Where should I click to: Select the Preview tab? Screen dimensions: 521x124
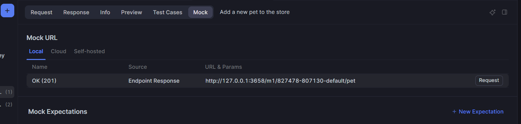131,12
